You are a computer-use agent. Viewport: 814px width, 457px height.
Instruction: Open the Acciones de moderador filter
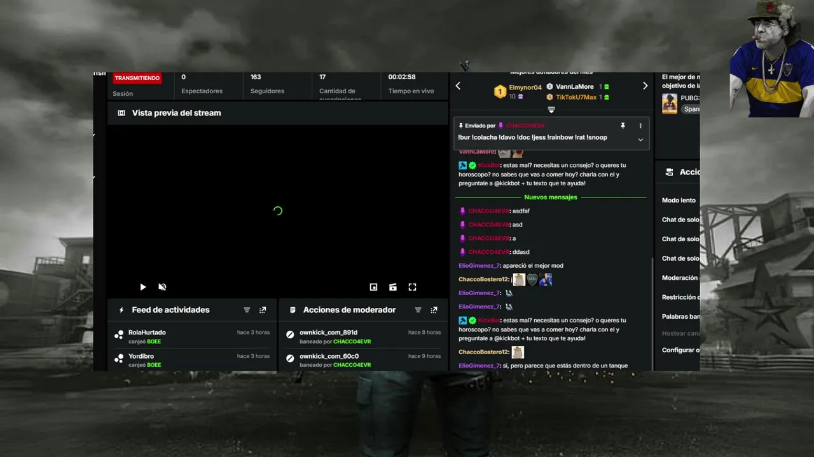(x=418, y=310)
